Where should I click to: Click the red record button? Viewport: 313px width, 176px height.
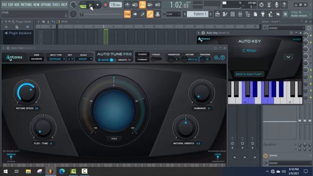click(x=105, y=5)
